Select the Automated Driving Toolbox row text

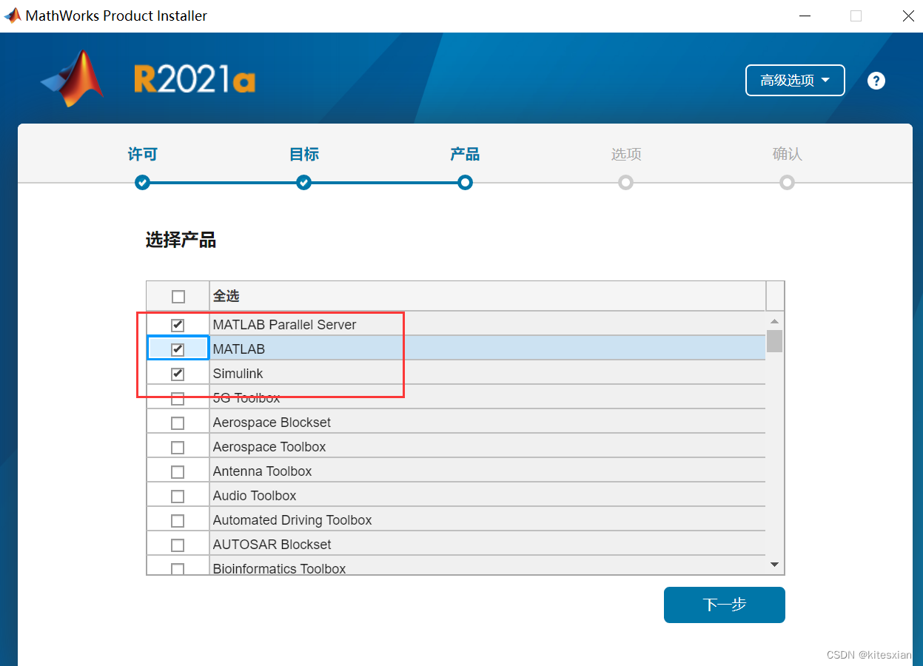pyautogui.click(x=292, y=520)
